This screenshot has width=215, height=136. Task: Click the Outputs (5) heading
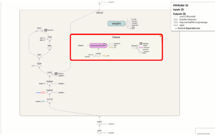click(x=179, y=14)
